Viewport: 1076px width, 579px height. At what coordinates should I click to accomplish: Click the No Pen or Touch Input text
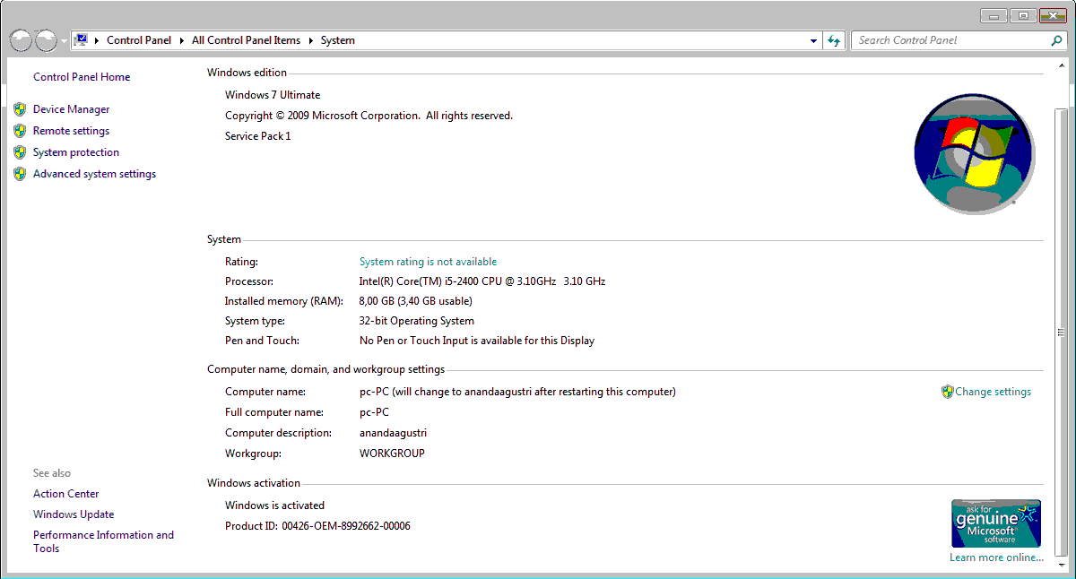477,341
